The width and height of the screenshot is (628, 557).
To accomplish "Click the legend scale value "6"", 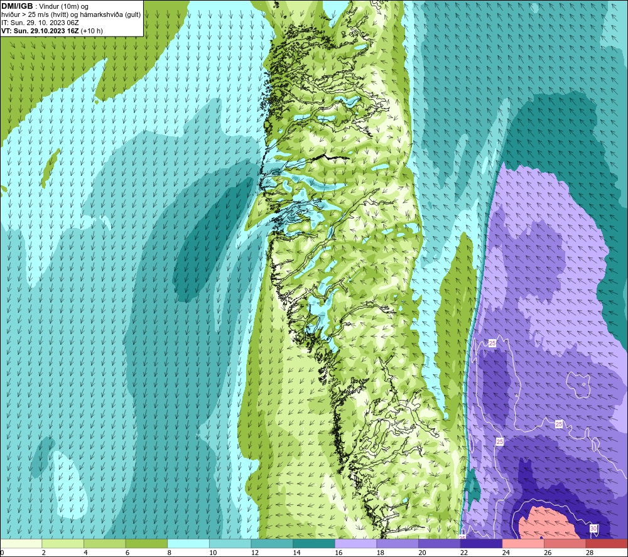I will (127, 553).
